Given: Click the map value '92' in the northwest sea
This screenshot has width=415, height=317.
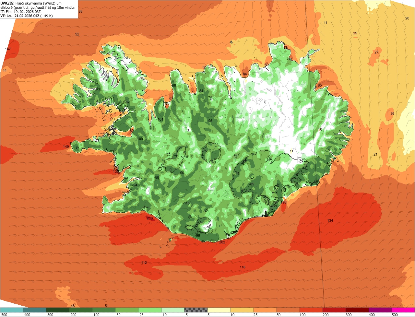Looking at the screenshot, I should 77,34.
